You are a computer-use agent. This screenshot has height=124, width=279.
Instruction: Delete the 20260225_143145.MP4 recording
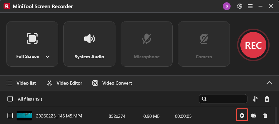(x=265, y=116)
